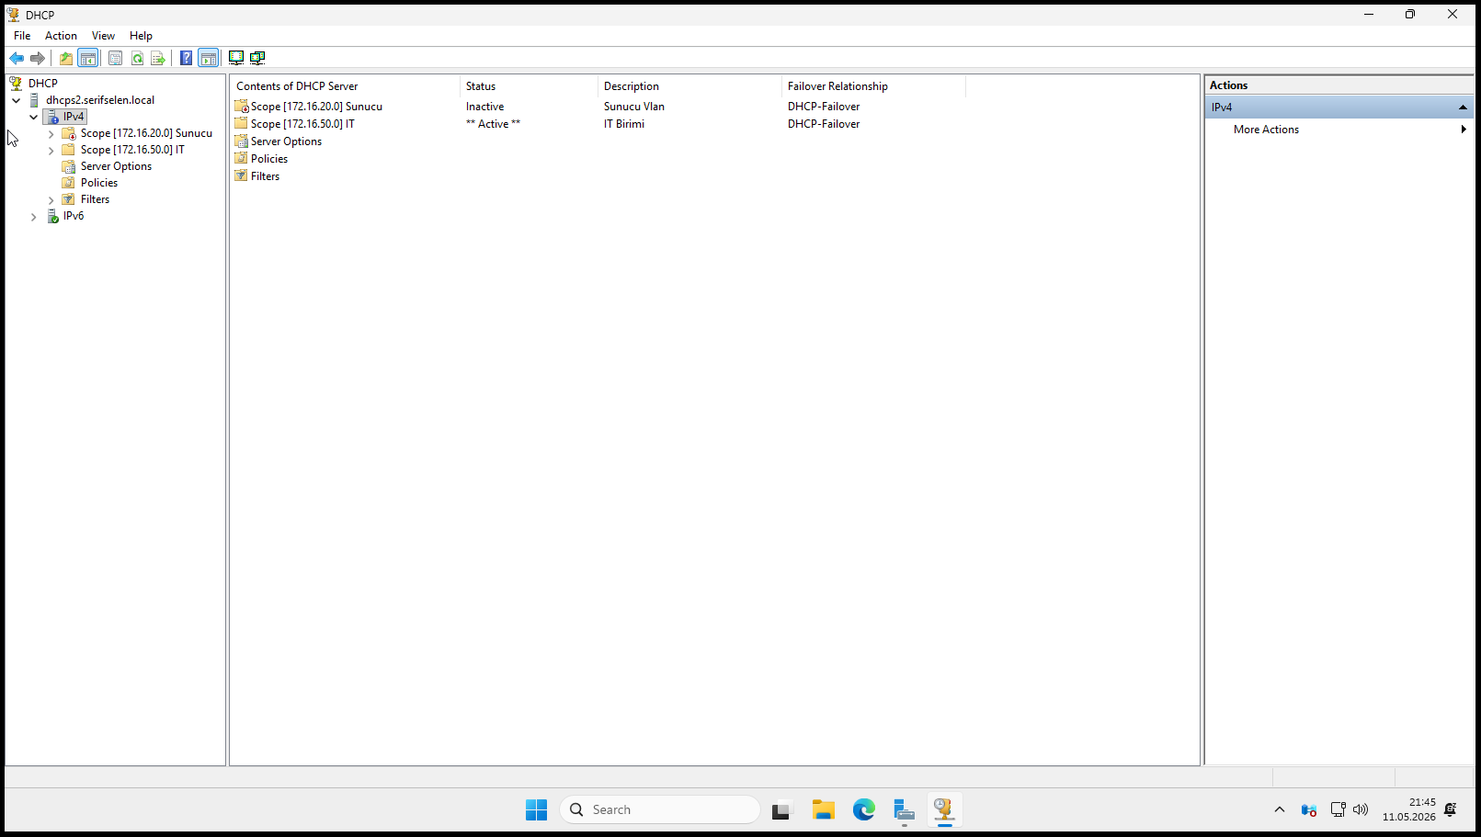
Task: Open the Action menu
Action: [x=61, y=36]
